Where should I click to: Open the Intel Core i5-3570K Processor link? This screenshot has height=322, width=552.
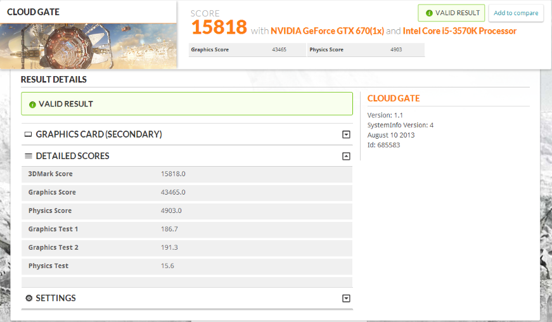click(x=459, y=31)
